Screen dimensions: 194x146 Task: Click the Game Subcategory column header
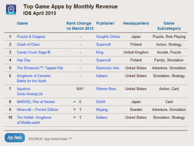tap(169, 26)
